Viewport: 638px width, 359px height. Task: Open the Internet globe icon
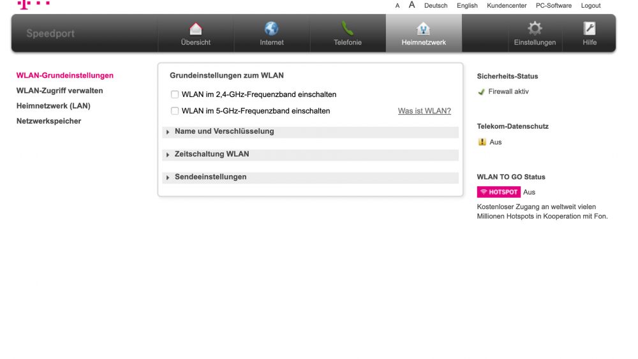(271, 29)
